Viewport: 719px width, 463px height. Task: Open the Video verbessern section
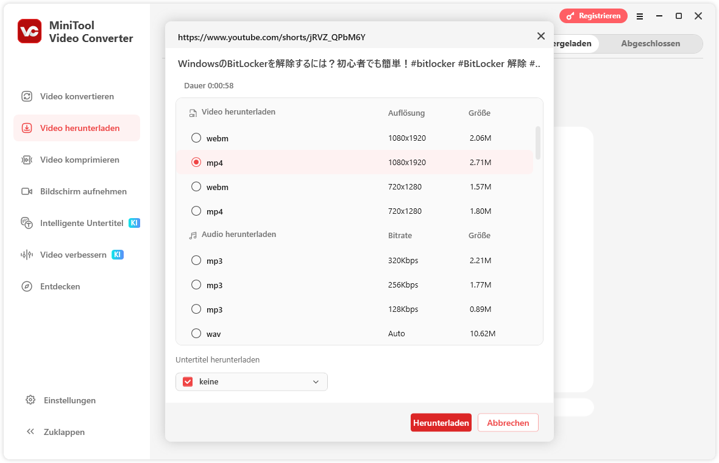pyautogui.click(x=77, y=255)
